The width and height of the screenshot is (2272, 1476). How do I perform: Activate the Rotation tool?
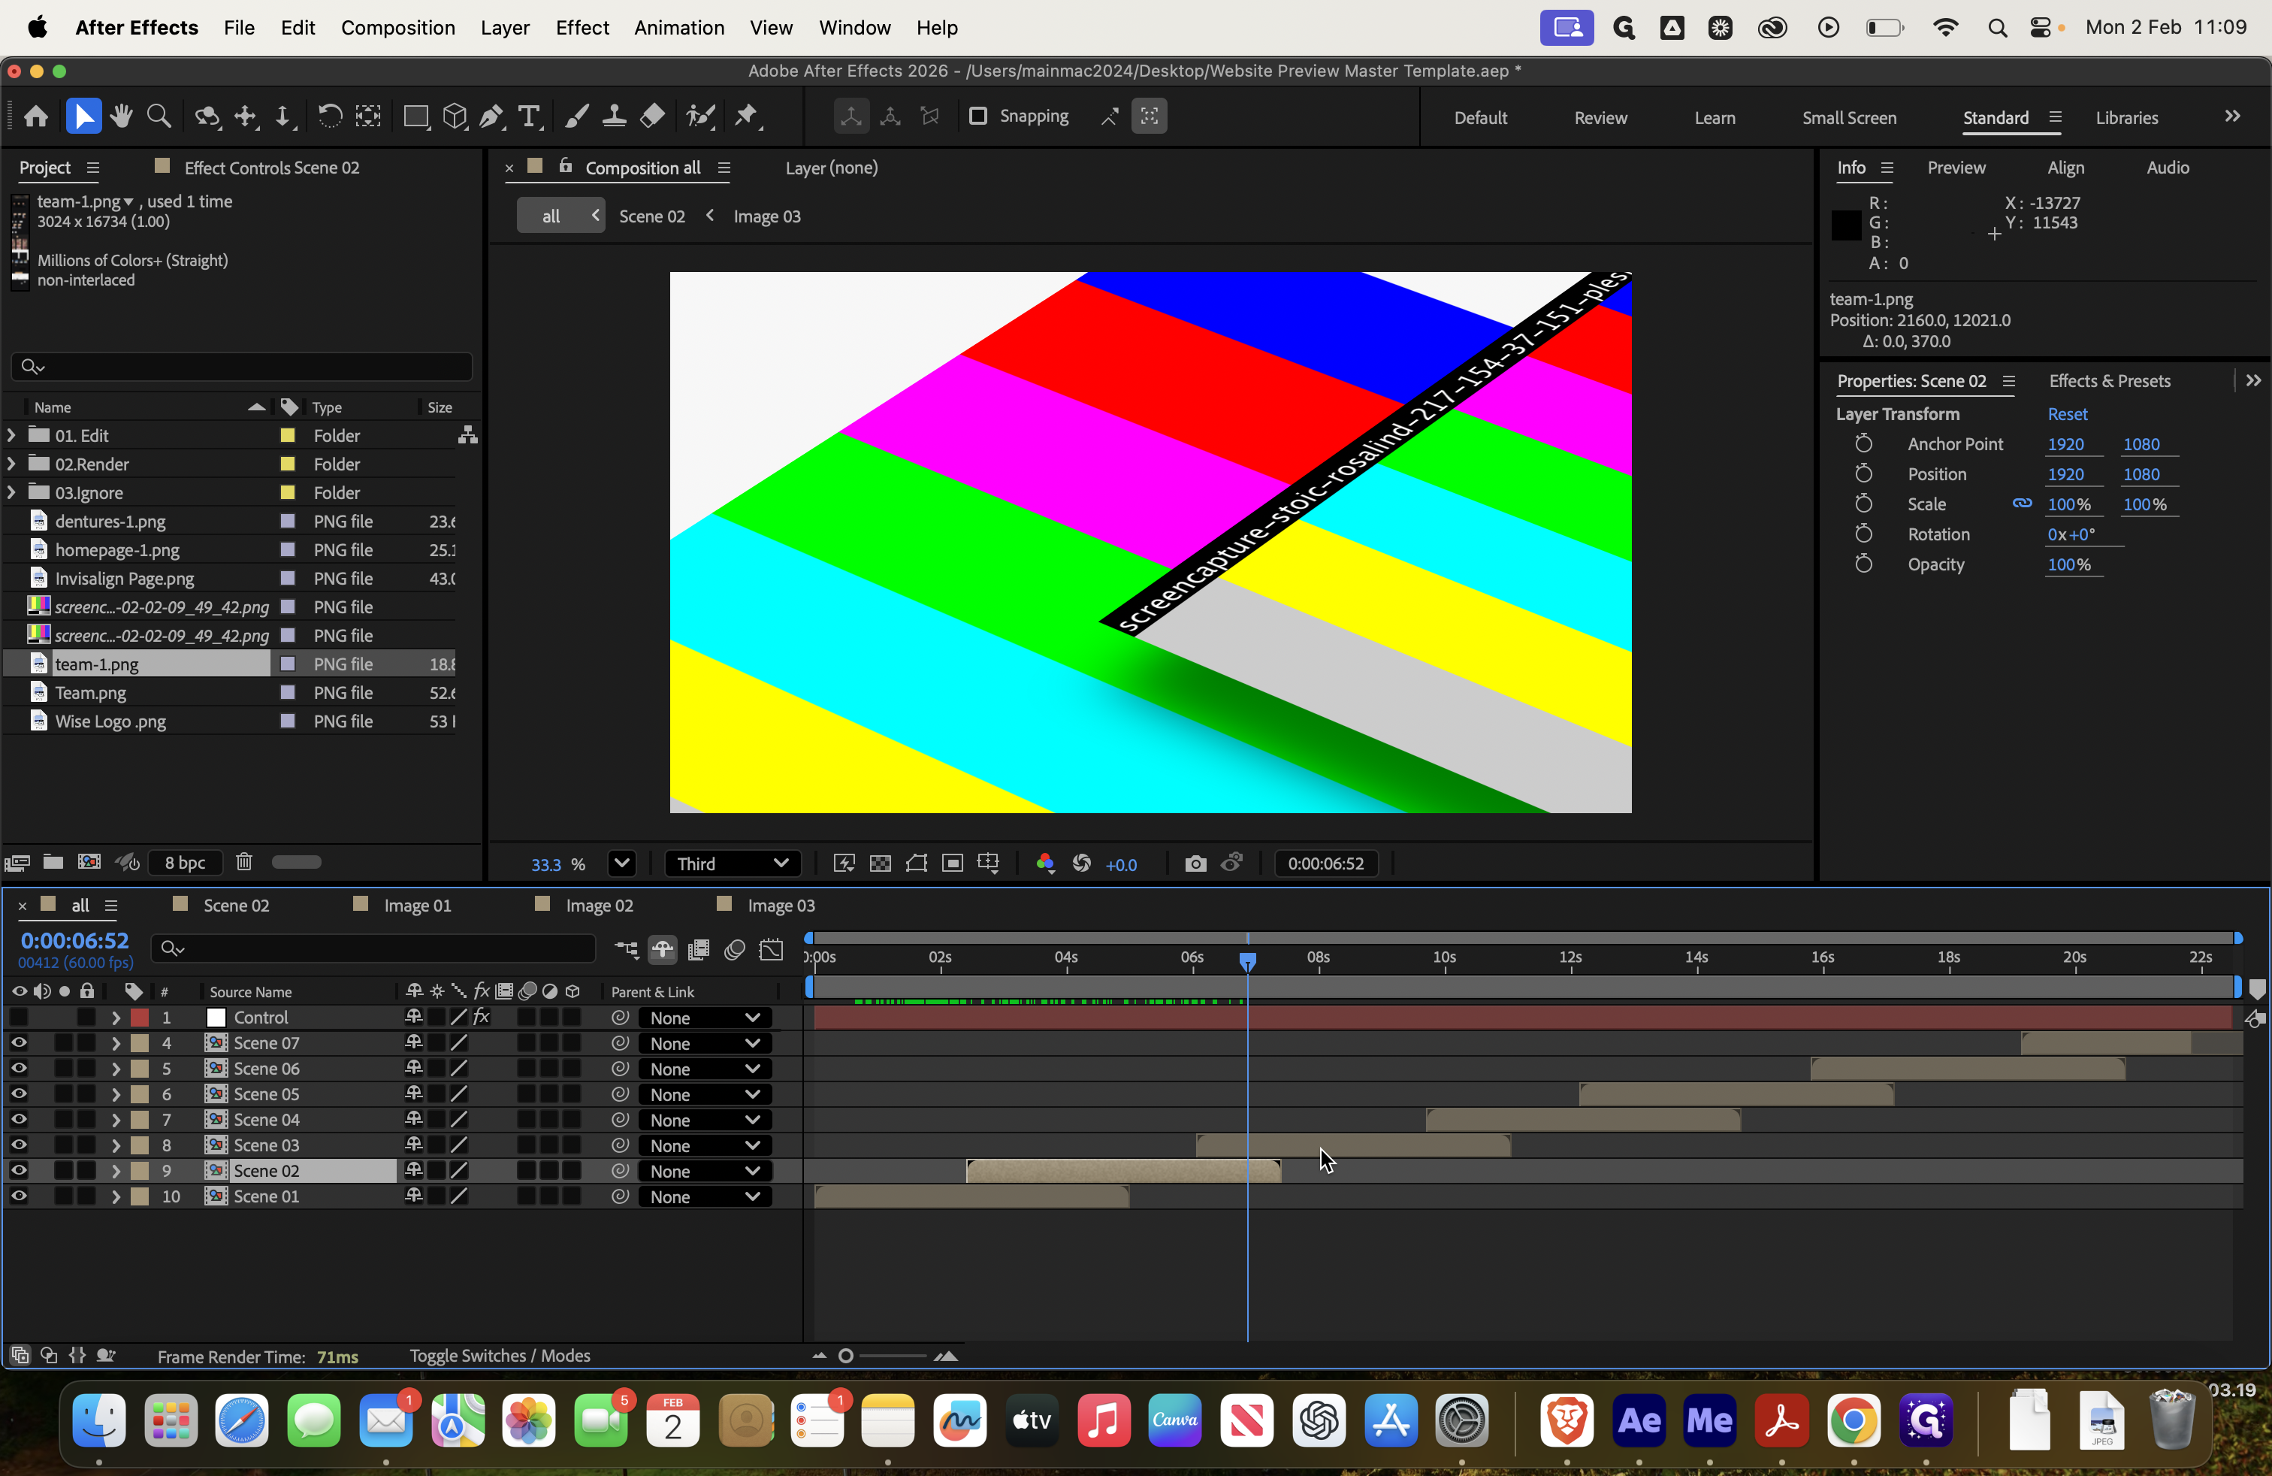329,116
